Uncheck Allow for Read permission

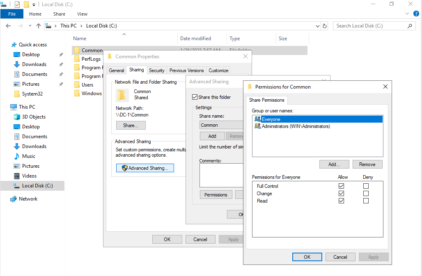click(x=341, y=201)
